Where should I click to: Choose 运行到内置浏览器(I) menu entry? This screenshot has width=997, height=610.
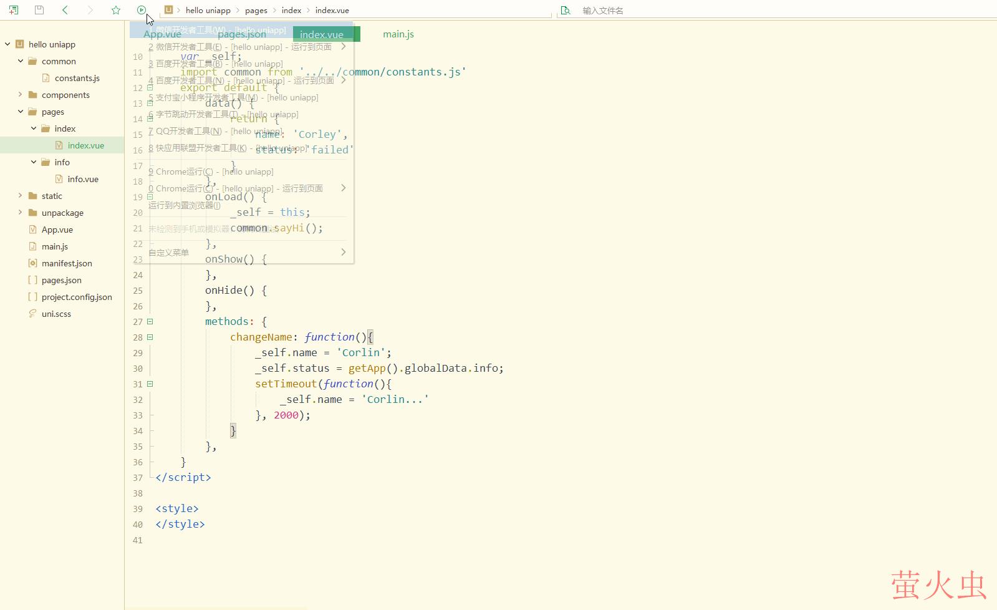coord(241,205)
